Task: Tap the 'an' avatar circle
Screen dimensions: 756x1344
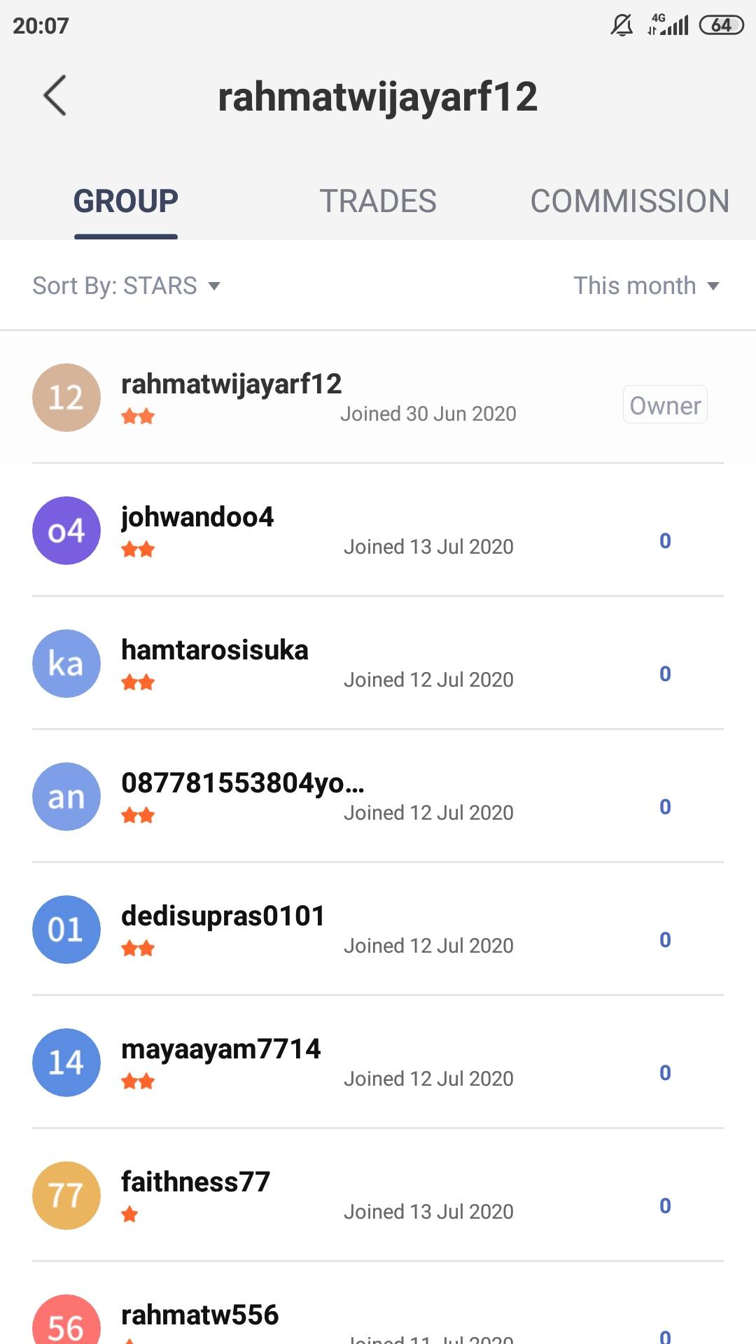Action: pos(66,797)
